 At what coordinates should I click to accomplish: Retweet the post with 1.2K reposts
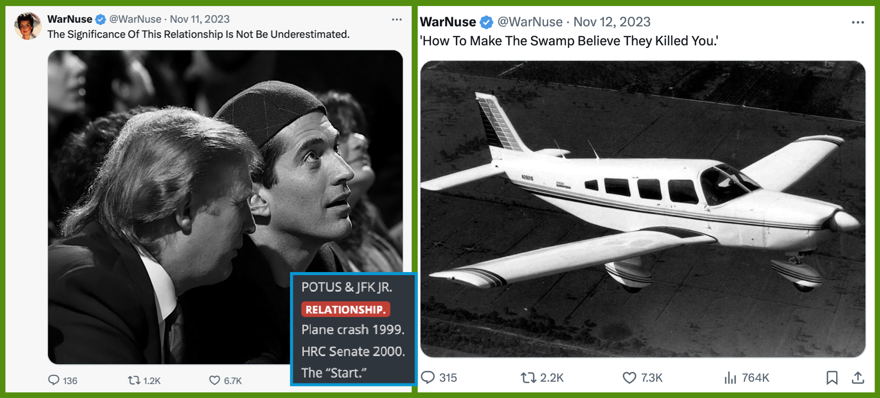(x=134, y=380)
